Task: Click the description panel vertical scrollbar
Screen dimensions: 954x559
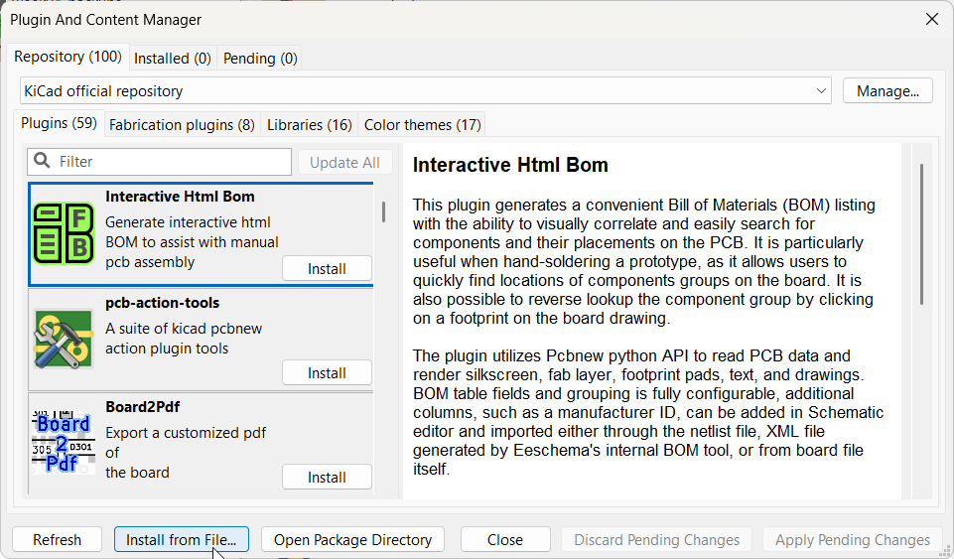Action: tap(921, 233)
